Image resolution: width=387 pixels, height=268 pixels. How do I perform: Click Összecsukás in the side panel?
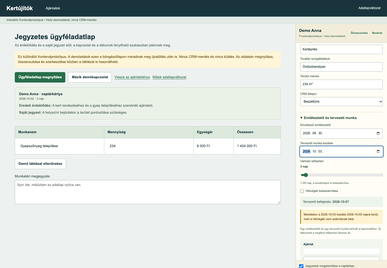(359, 33)
